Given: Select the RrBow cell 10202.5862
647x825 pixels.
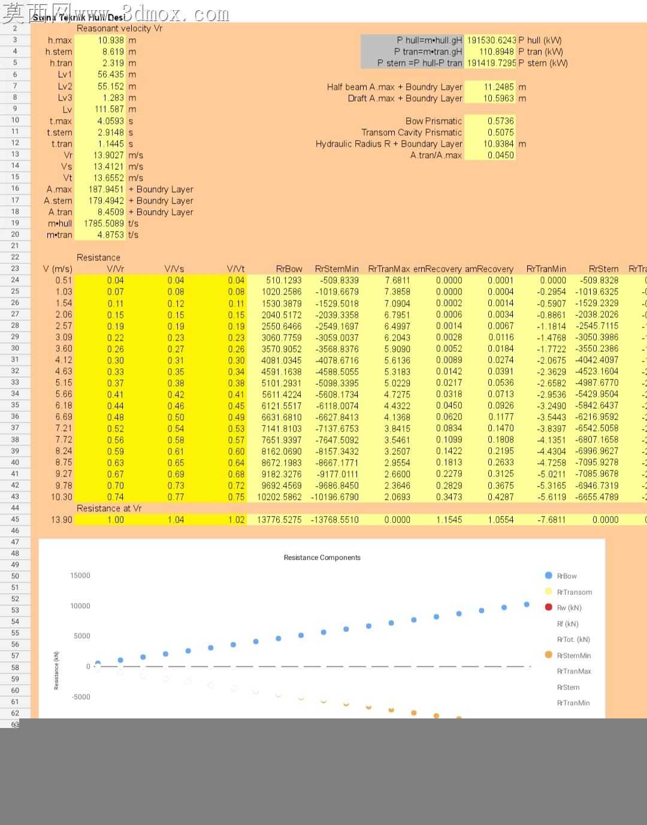Looking at the screenshot, I should click(280, 496).
